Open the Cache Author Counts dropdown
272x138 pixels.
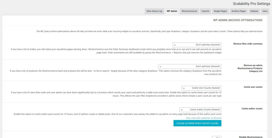click(x=200, y=110)
